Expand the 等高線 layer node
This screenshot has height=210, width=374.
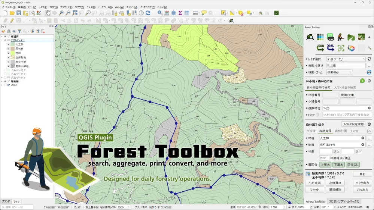click(2, 81)
